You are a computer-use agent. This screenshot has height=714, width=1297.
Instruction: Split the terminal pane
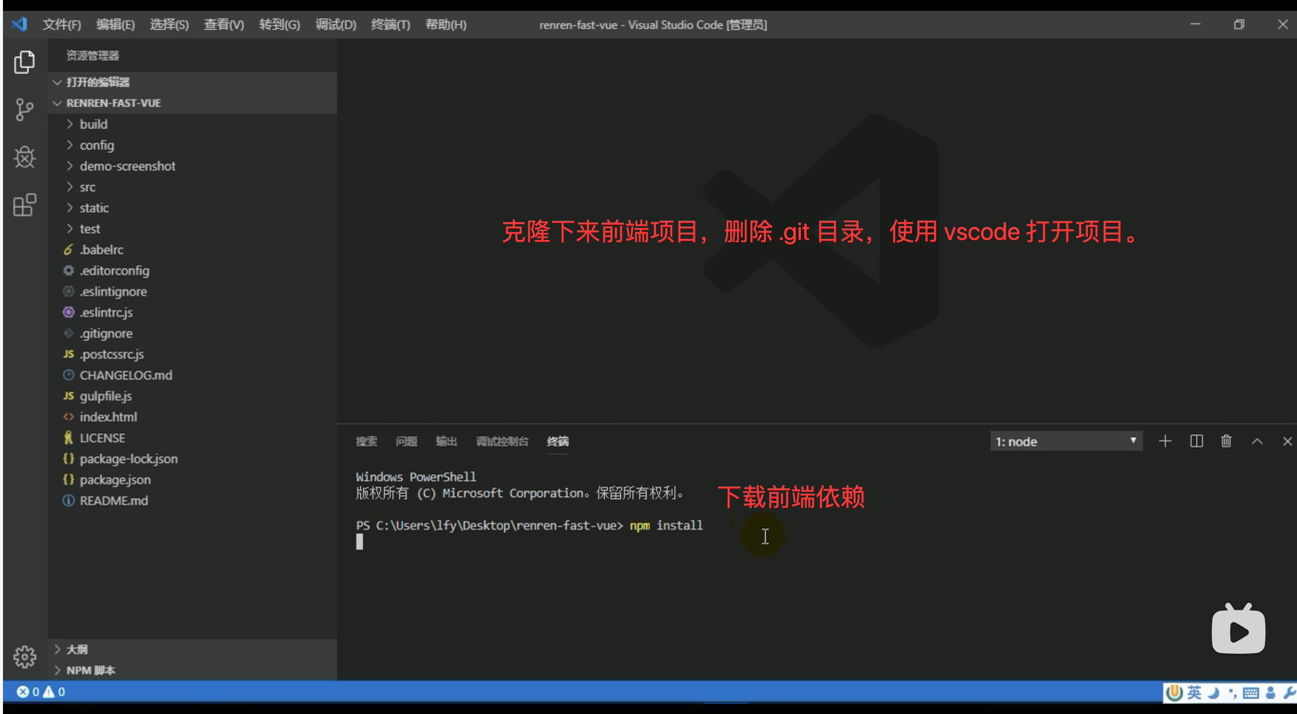[x=1196, y=441]
